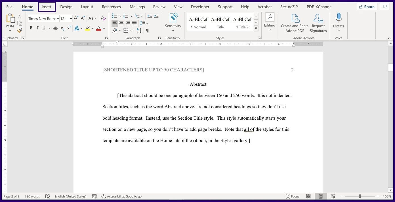Justify the paragraph text

tap(134, 23)
